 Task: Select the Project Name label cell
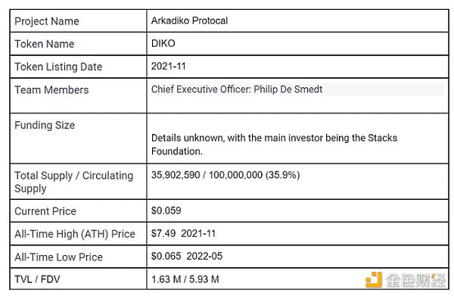(78, 21)
